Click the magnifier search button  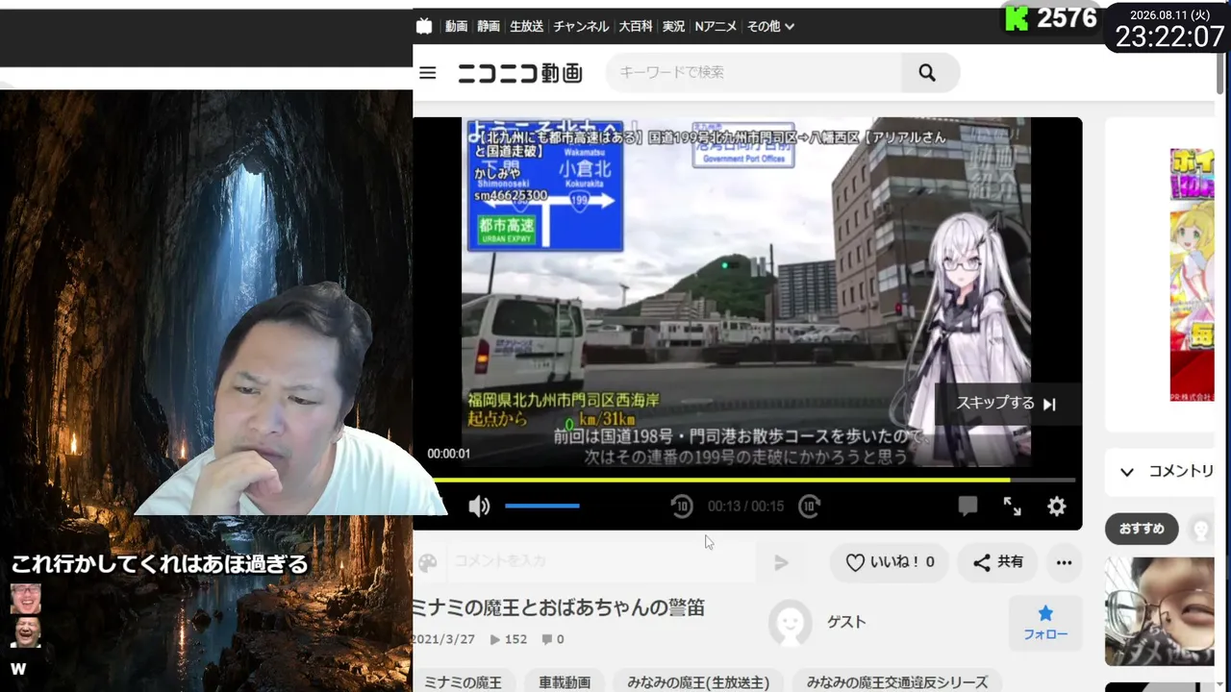pos(928,73)
